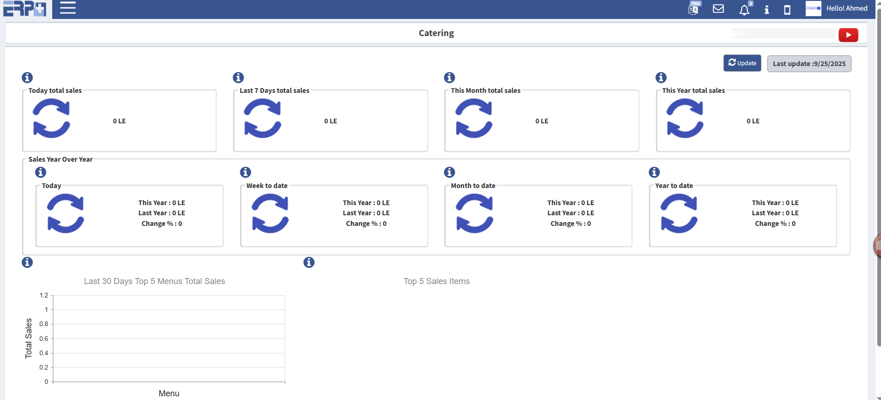Screen dimensions: 881x400
Task: Open the hamburger navigation menu
Action: [x=67, y=8]
